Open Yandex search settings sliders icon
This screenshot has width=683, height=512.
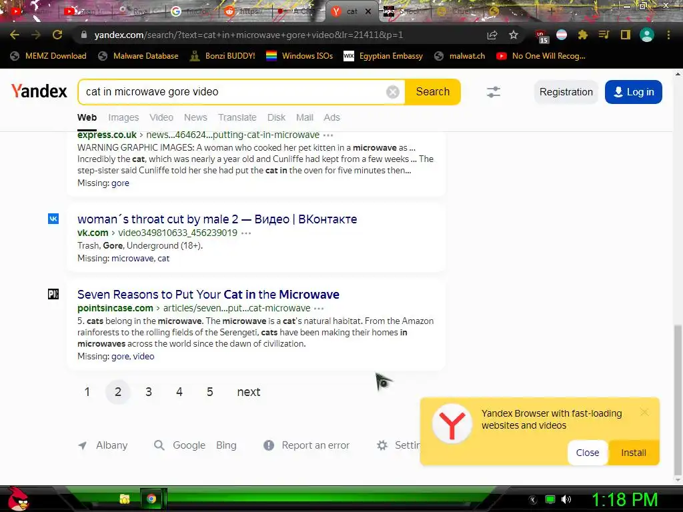[493, 92]
